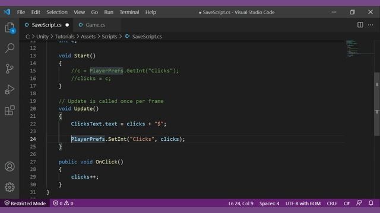Open the notifications bell in status bar
Viewport: 380px width, 213px height.
[x=370, y=203]
